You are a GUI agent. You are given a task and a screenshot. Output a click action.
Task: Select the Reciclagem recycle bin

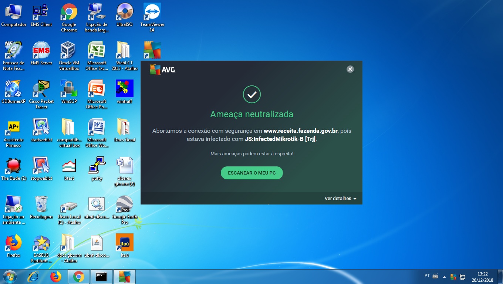tap(41, 207)
